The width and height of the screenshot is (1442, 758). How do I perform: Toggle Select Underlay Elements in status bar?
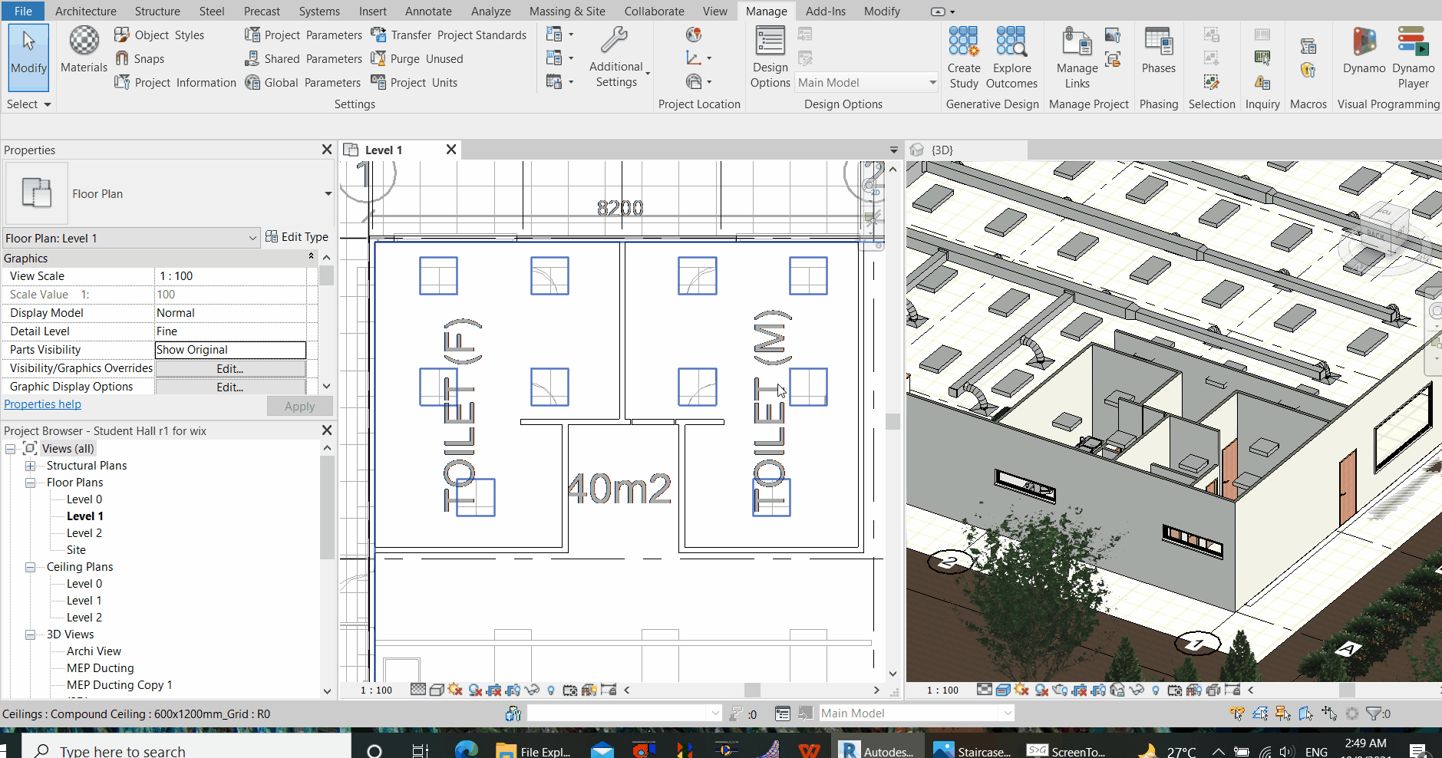1260,714
